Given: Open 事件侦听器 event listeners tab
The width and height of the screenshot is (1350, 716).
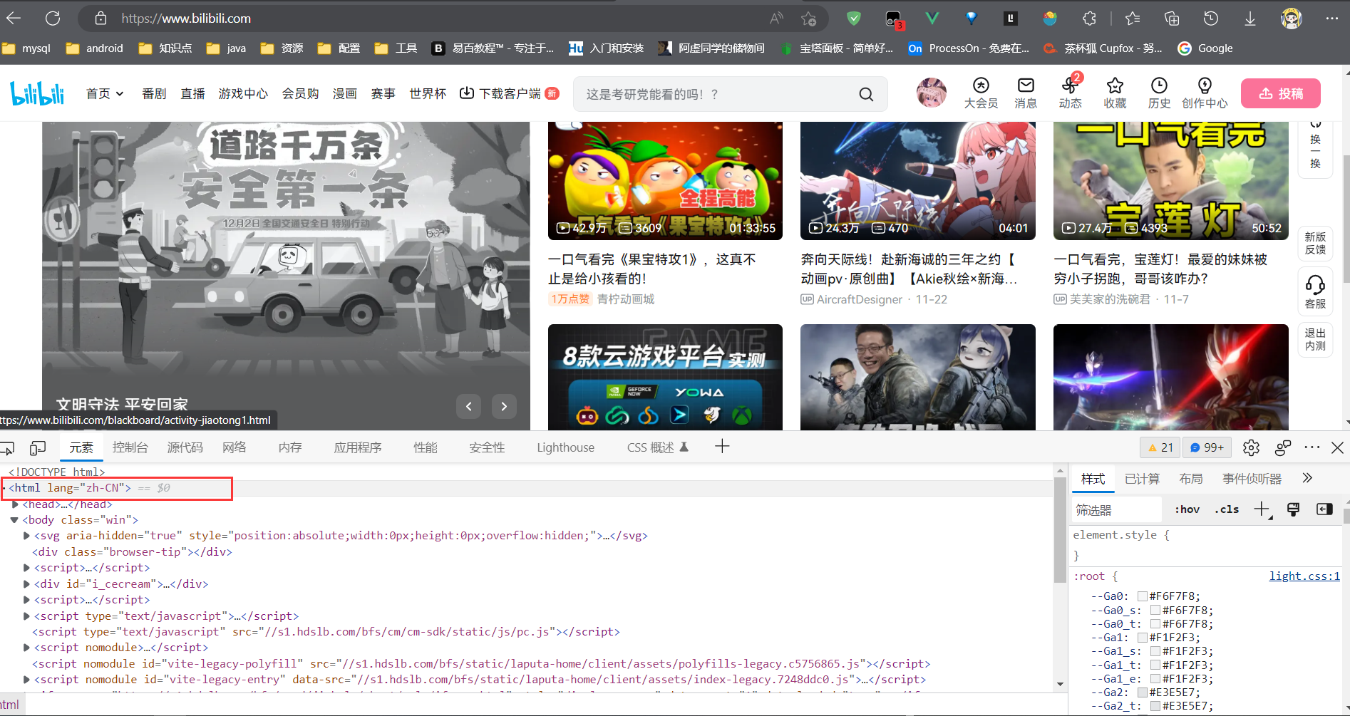Looking at the screenshot, I should pos(1252,479).
